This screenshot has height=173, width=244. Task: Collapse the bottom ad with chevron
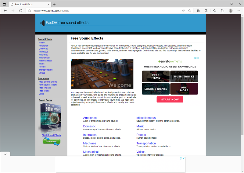(5, 154)
